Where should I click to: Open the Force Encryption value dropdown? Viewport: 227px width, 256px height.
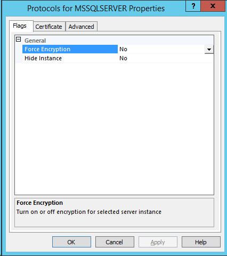click(209, 49)
